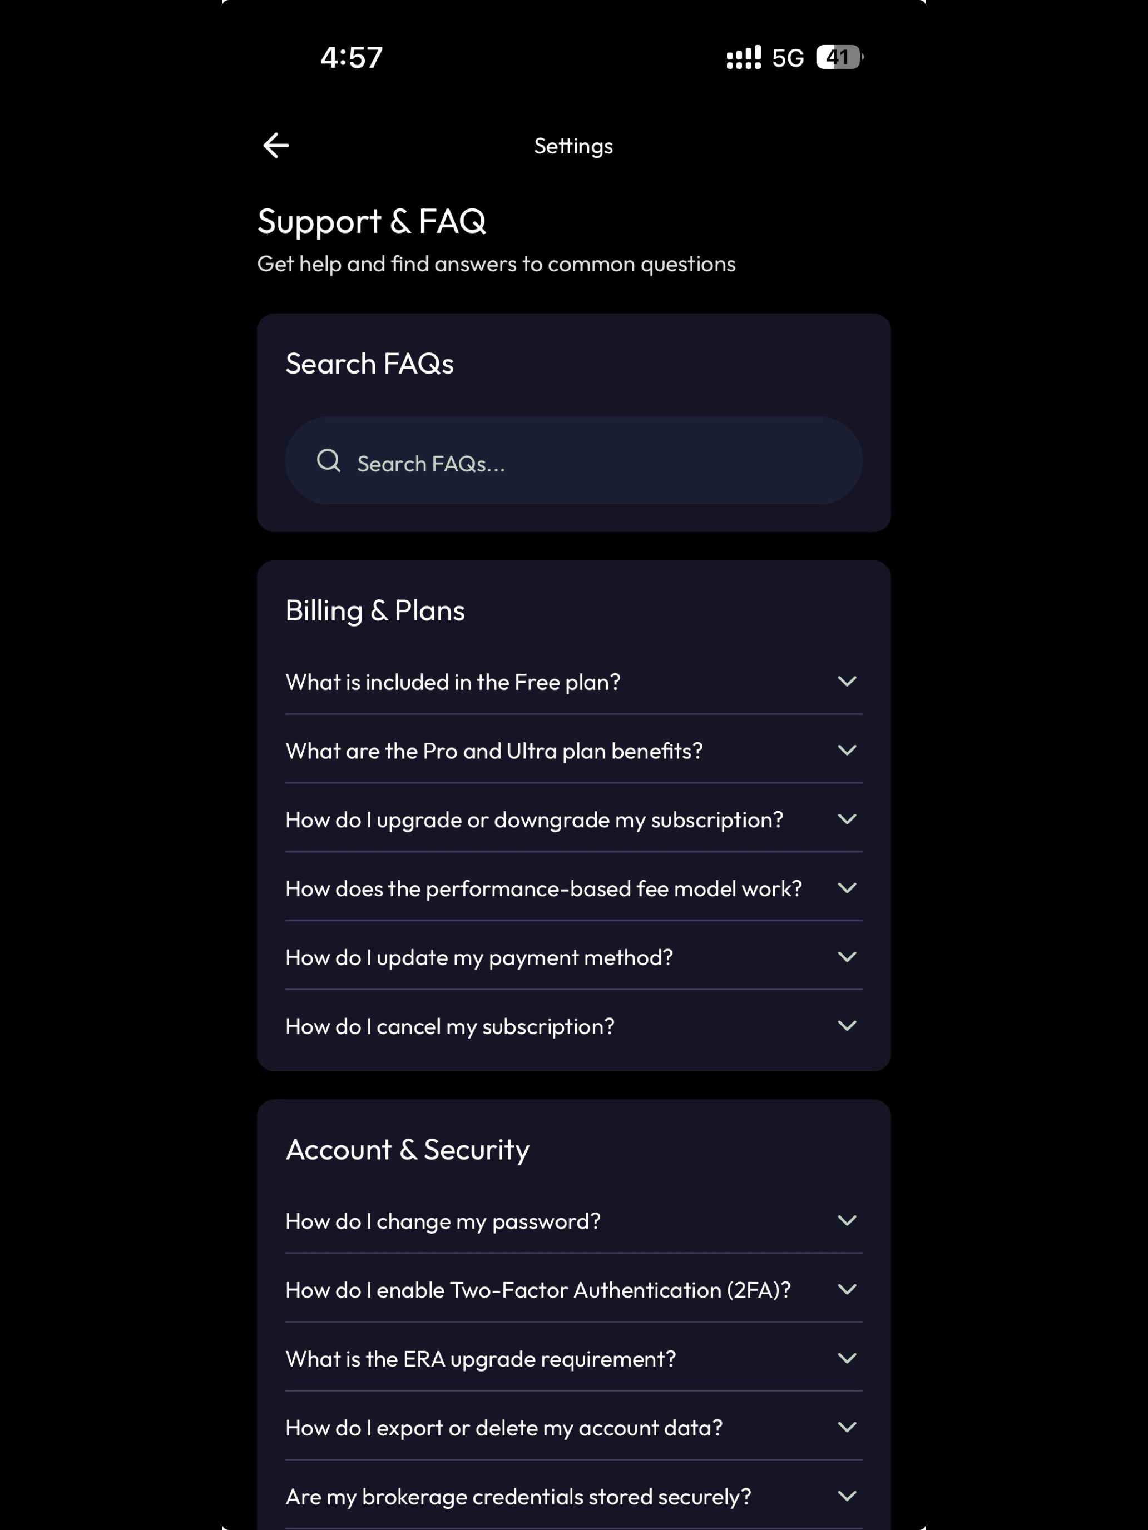
Task: Expand the brokerage credentials security question
Action: pos(573,1496)
